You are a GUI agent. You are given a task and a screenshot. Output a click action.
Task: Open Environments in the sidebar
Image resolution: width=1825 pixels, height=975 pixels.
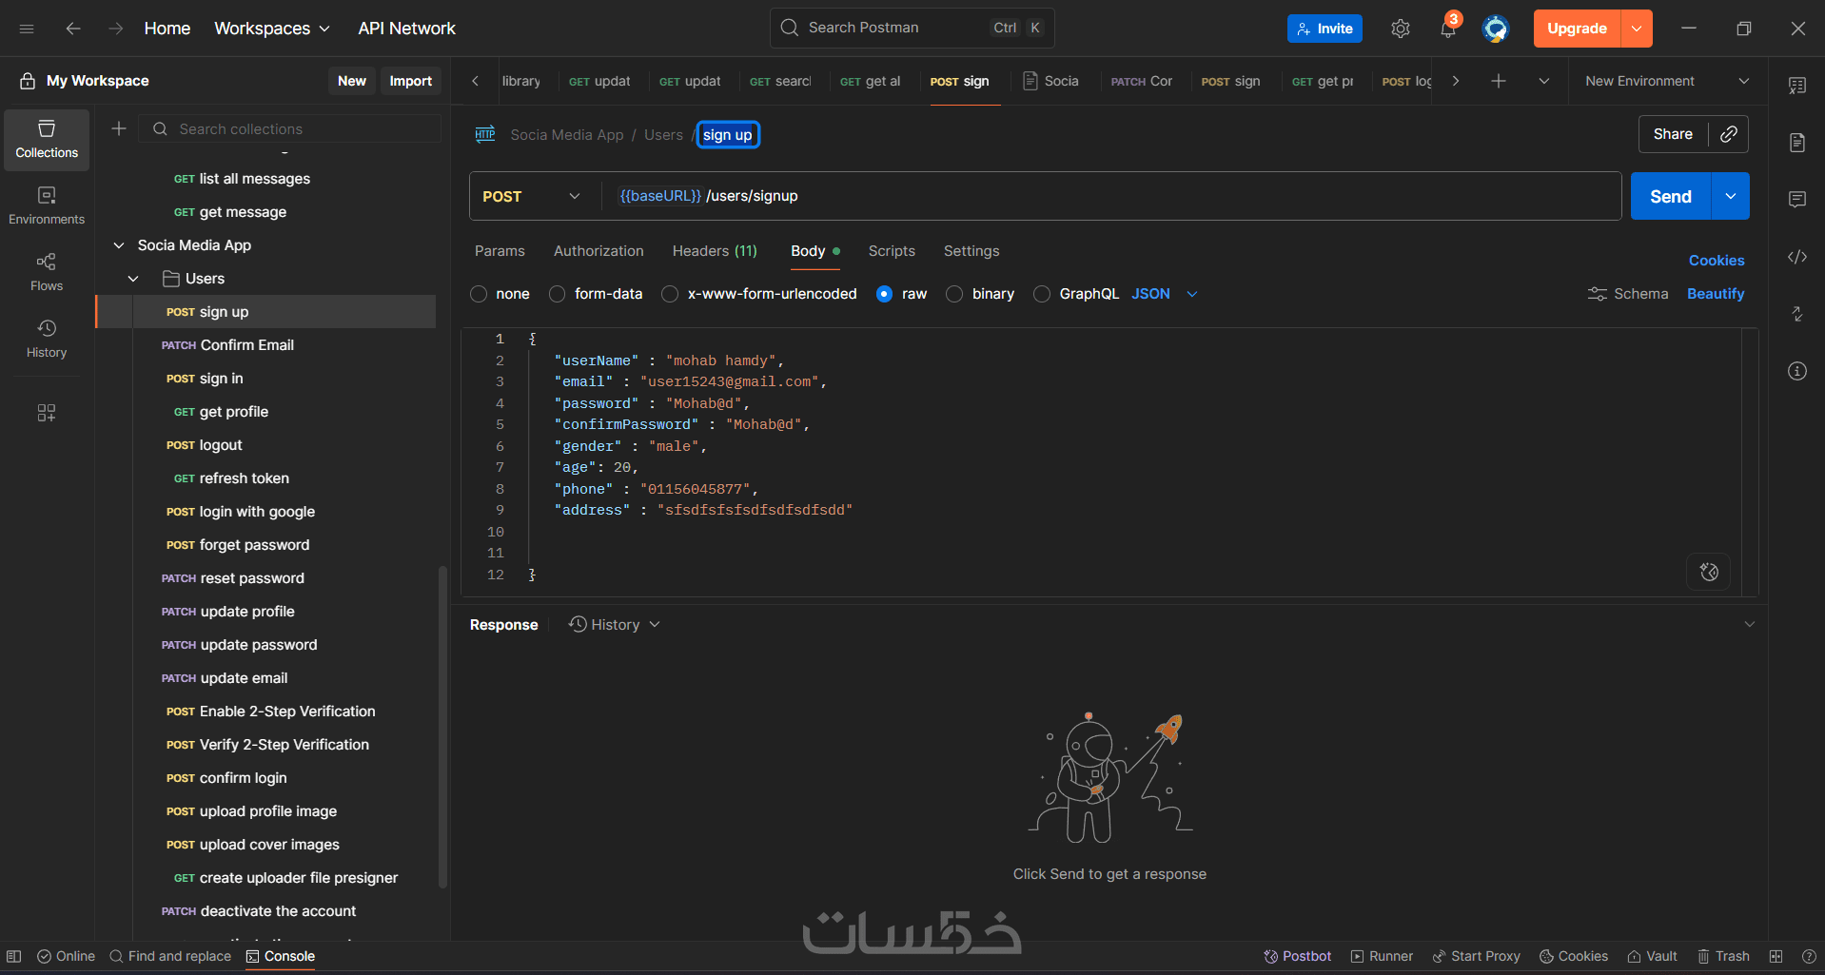[47, 206]
